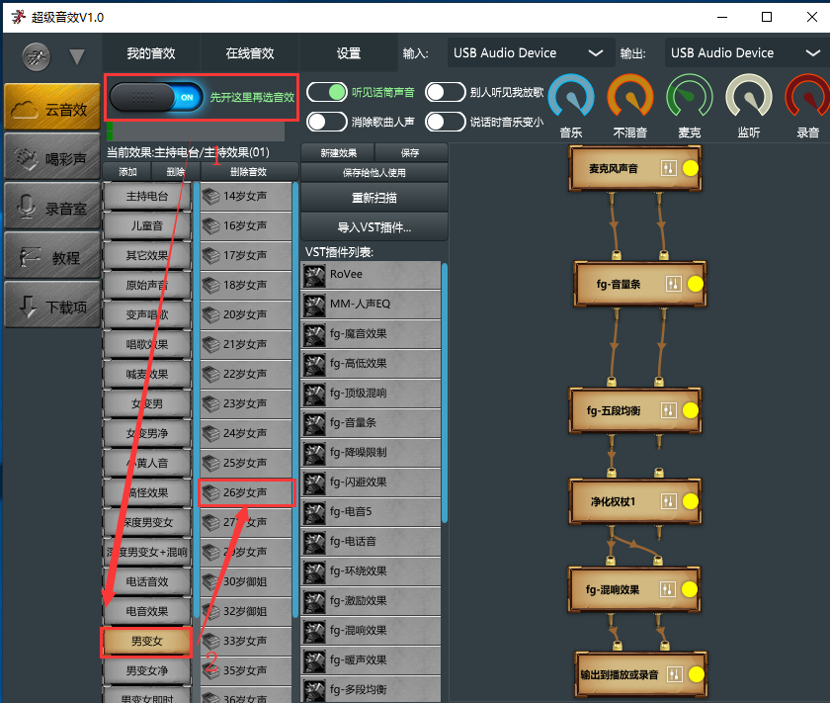Screen dimensions: 830x703
Task: Click the settings icon on 净化权杖1 node
Action: pyautogui.click(x=668, y=501)
